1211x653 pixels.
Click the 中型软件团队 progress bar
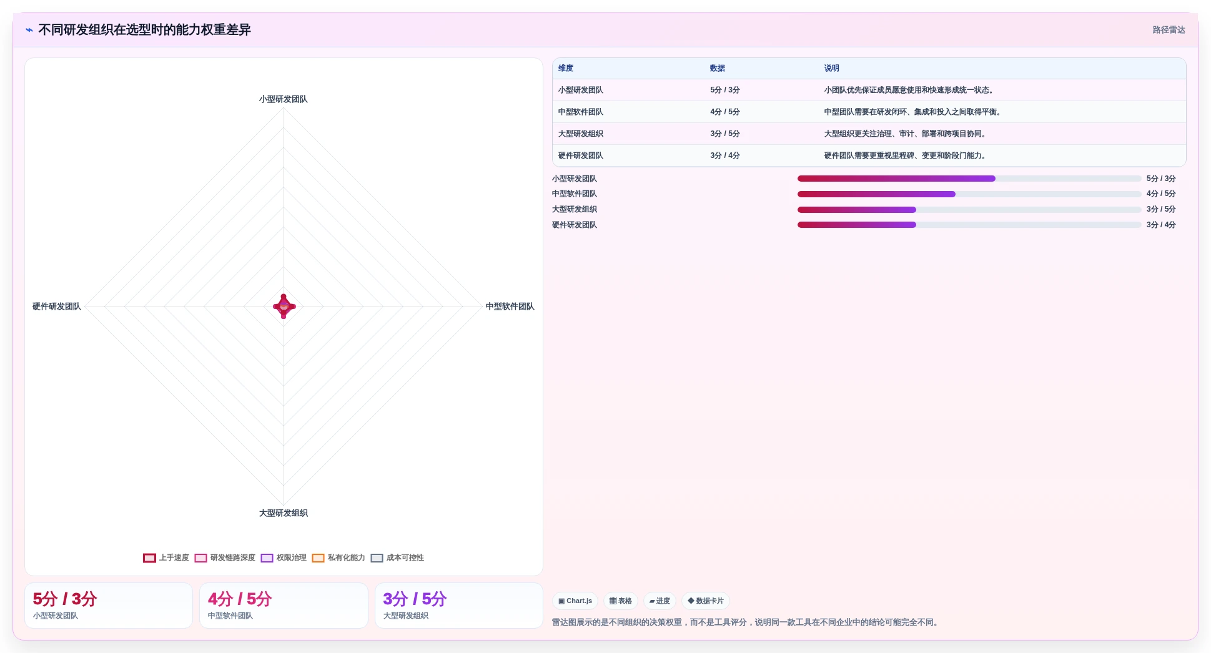pyautogui.click(x=969, y=194)
